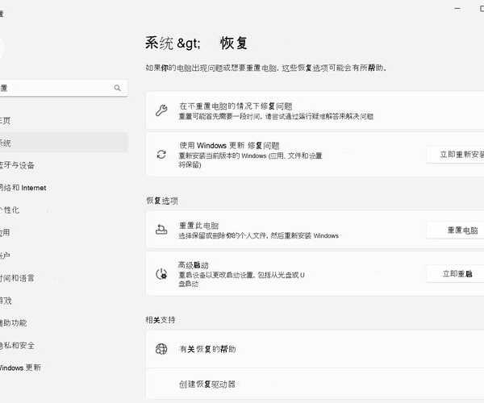Click the globe help icon beside 有关恢复的帮助
The image size is (484, 403).
(x=161, y=349)
